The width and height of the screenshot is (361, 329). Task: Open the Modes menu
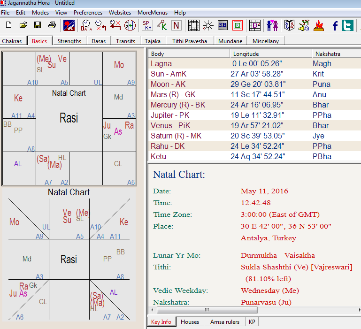click(40, 13)
